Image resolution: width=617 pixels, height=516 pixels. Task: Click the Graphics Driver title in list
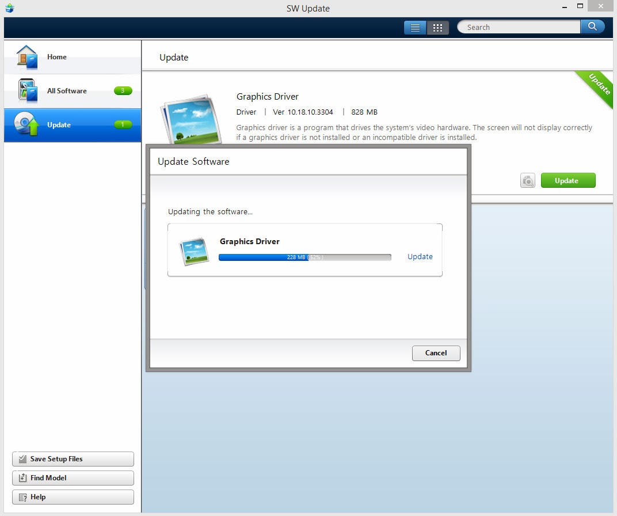(x=267, y=97)
